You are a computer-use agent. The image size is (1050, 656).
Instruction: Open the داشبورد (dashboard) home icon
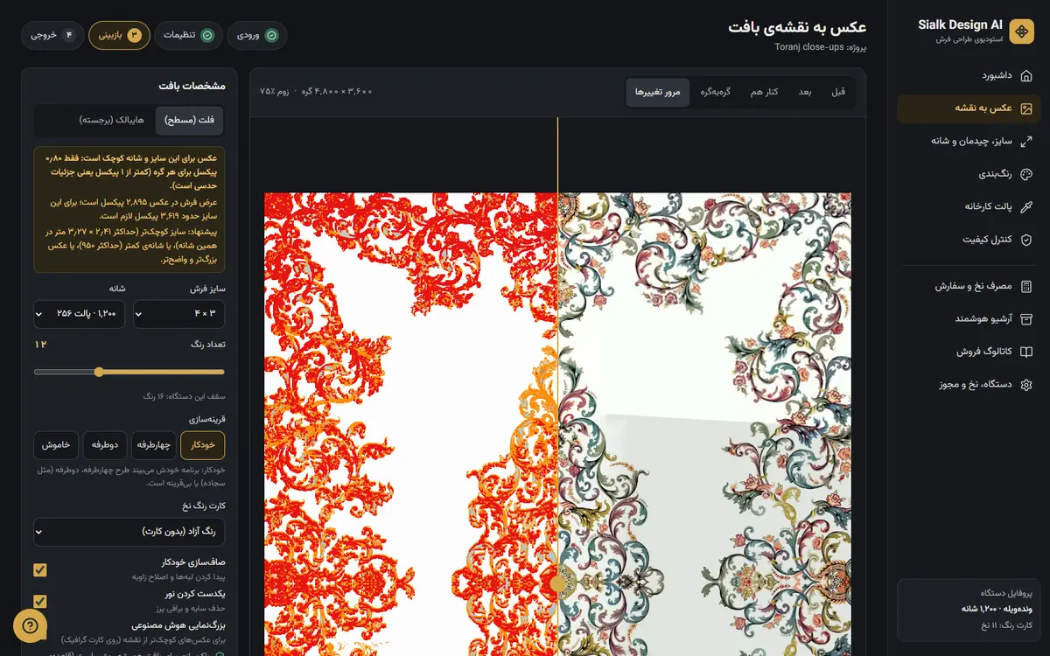coord(1026,75)
